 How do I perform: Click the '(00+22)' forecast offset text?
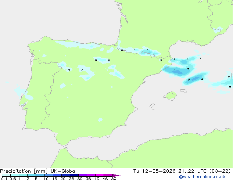click(x=220, y=171)
